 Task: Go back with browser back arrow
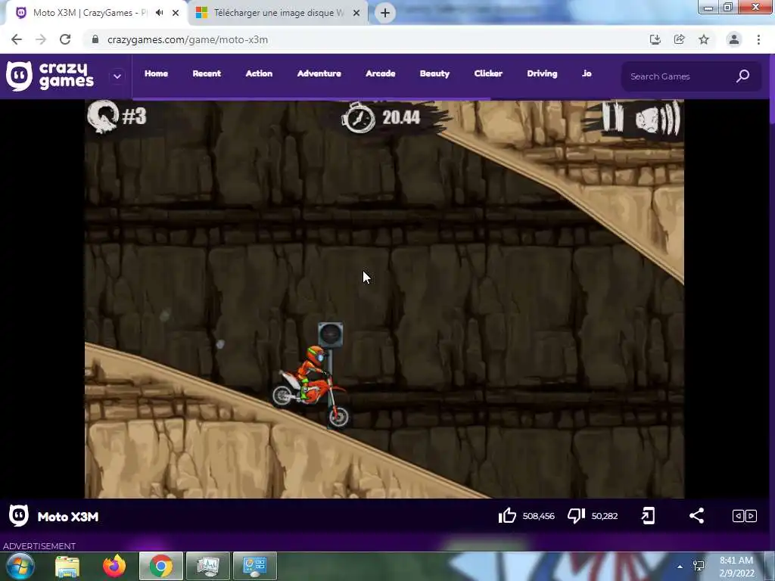pyautogui.click(x=17, y=39)
